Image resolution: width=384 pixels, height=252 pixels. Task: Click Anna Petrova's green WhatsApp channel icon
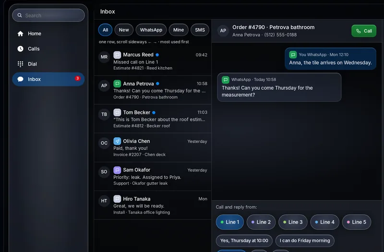click(117, 84)
